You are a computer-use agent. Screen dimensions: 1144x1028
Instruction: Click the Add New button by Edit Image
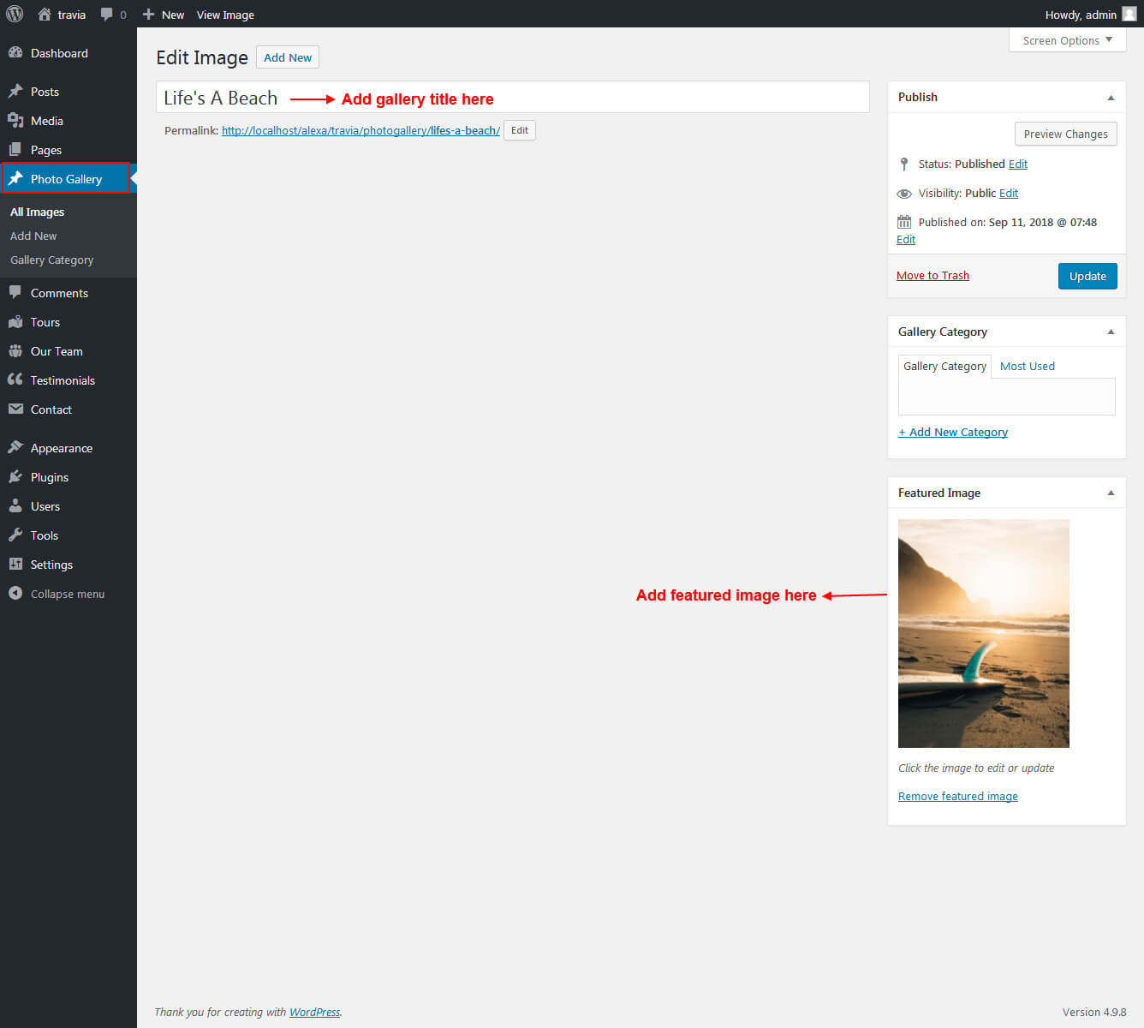coord(288,57)
